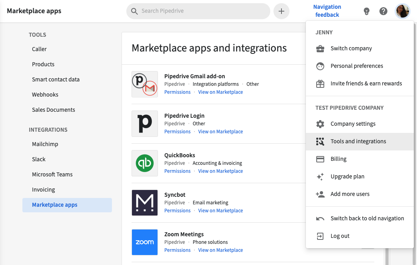The height and width of the screenshot is (265, 417).
Task: Open the Navigation feedback link
Action: tap(327, 11)
